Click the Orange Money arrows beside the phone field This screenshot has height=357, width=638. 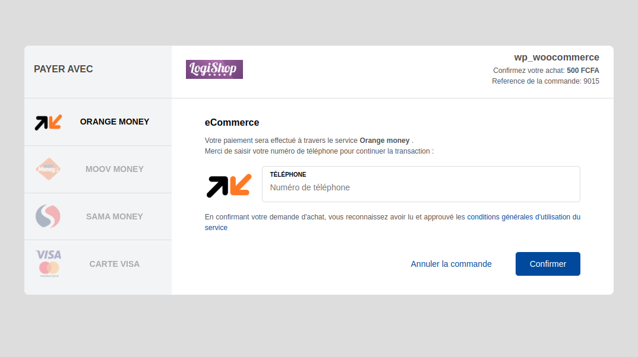229,185
